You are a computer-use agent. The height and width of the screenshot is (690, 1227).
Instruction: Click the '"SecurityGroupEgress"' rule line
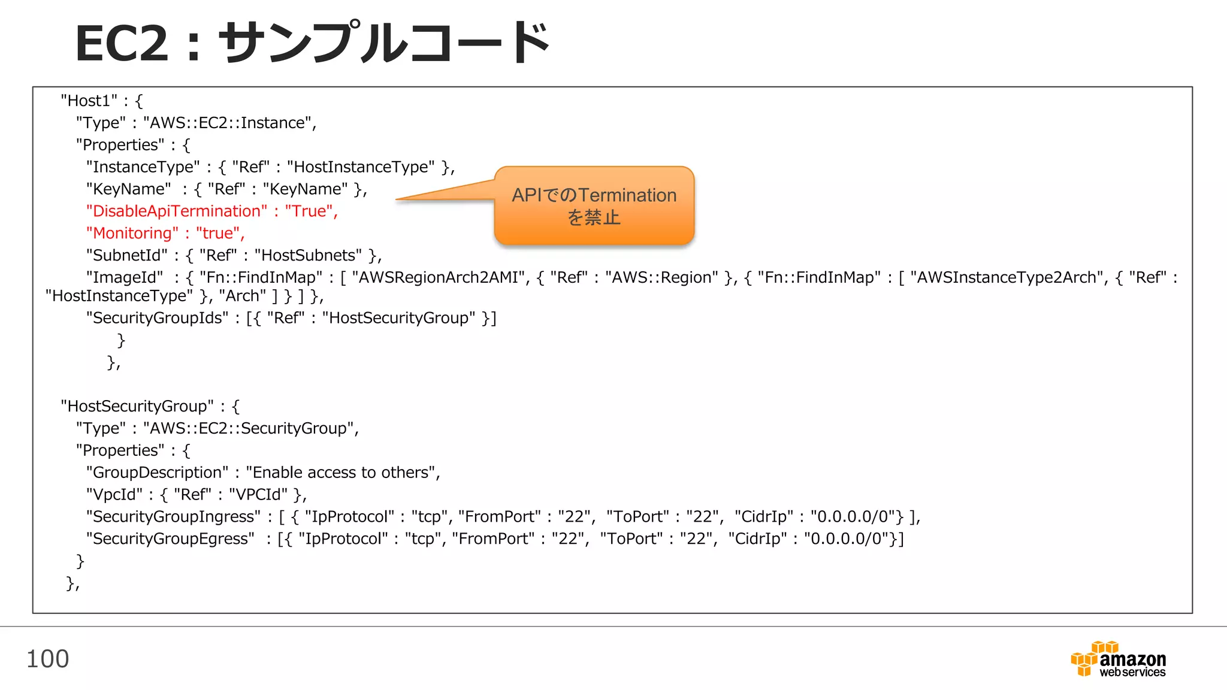tap(495, 539)
